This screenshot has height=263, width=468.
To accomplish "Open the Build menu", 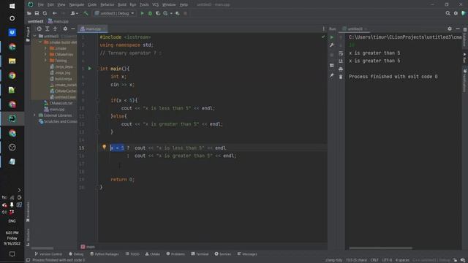I will pyautogui.click(x=122, y=4).
